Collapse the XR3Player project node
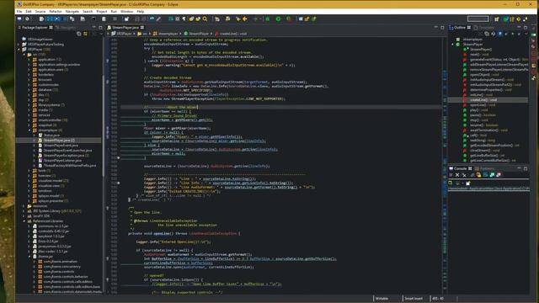539x303 pixels. pos(19,50)
